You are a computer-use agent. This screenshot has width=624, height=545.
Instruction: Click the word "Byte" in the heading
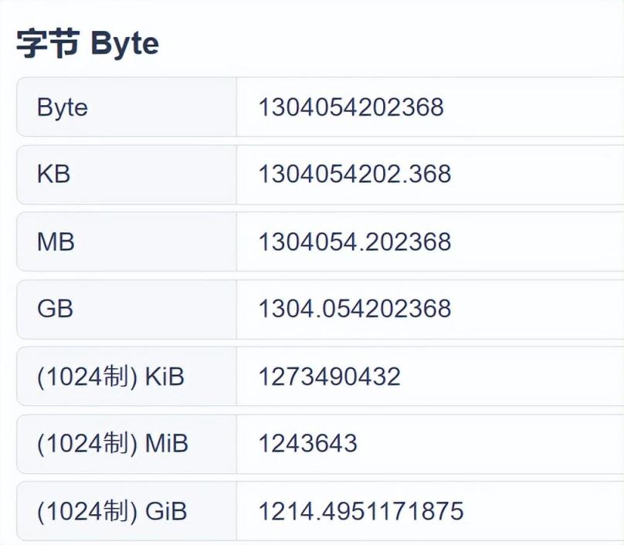124,44
